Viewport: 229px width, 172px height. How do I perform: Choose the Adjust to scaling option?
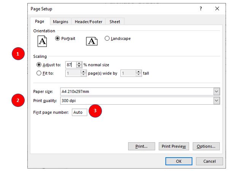coord(39,65)
